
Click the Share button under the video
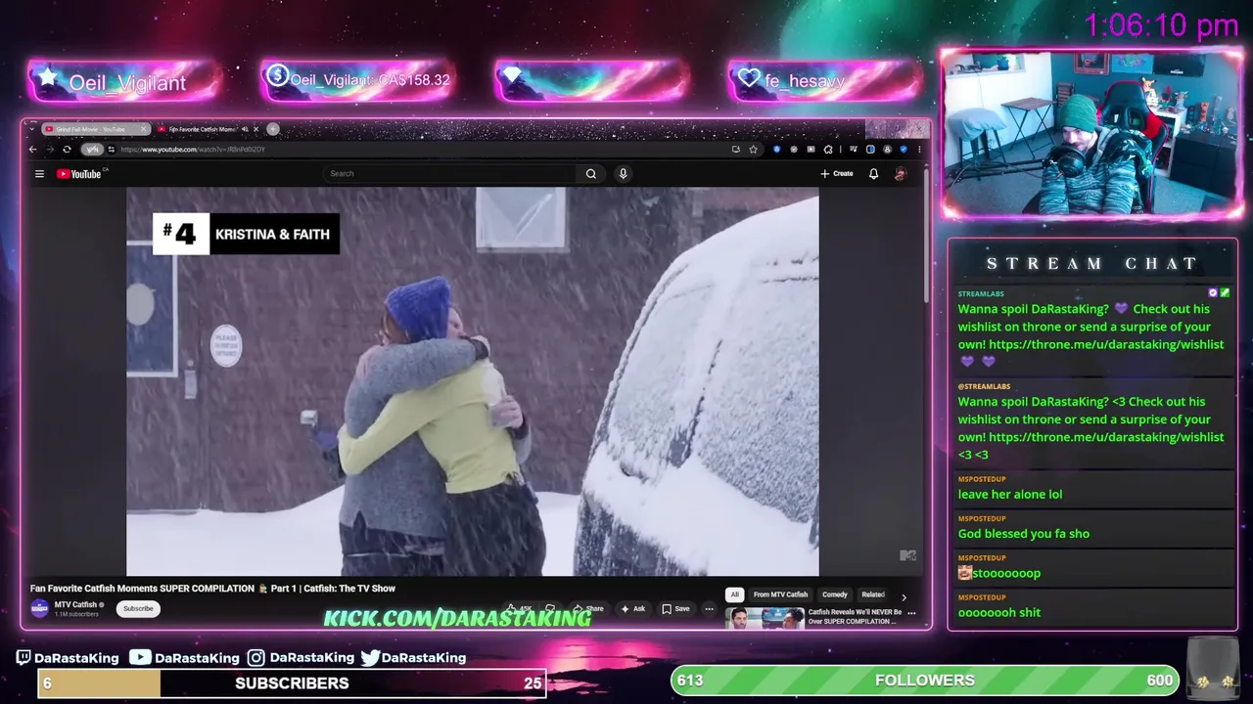pos(588,608)
